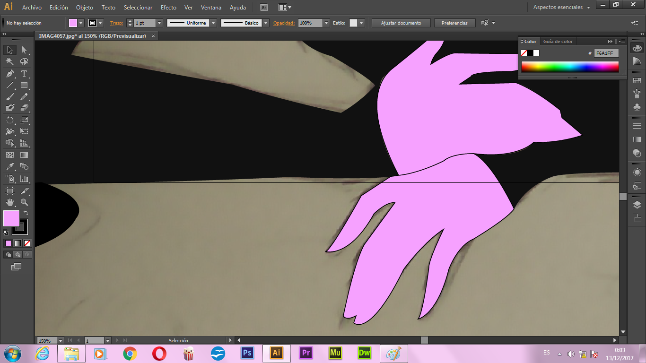646x363 pixels.
Task: Set paint mode to Gradient
Action: pos(17,243)
